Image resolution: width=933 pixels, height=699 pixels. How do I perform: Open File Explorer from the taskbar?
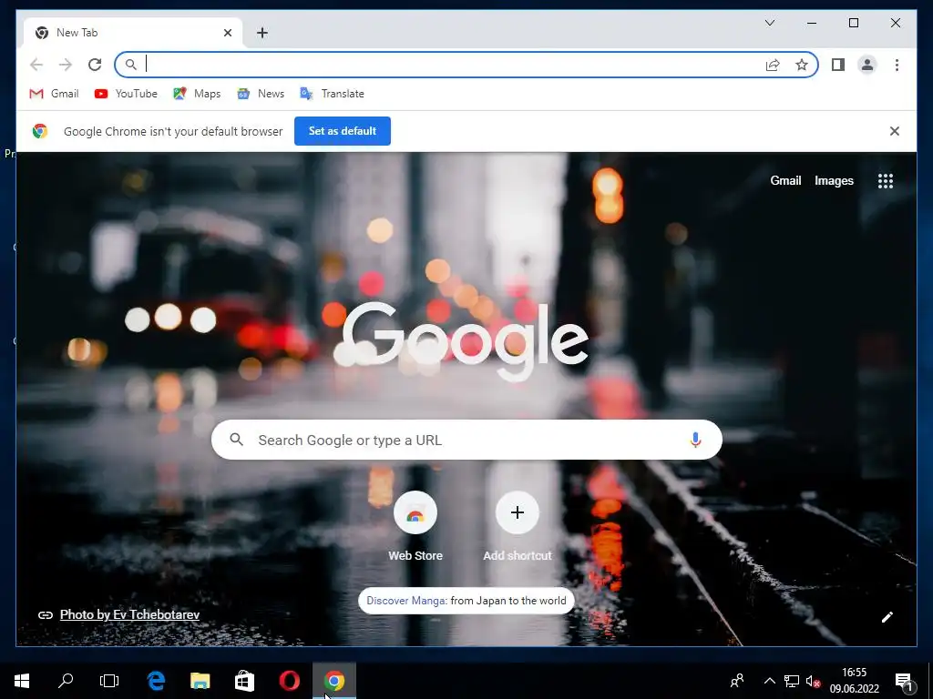200,681
